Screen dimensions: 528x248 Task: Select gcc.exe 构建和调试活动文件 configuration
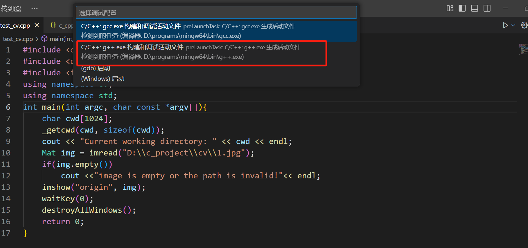216,31
